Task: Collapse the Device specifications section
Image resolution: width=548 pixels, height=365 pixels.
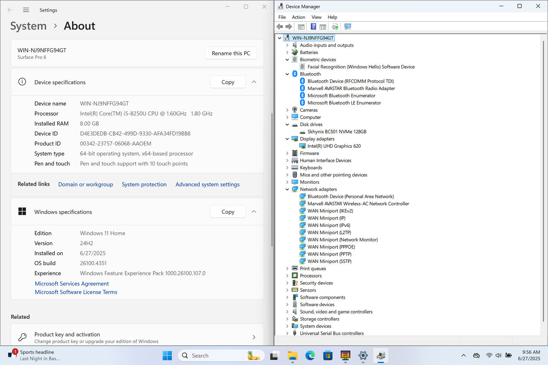Action: coord(254,82)
